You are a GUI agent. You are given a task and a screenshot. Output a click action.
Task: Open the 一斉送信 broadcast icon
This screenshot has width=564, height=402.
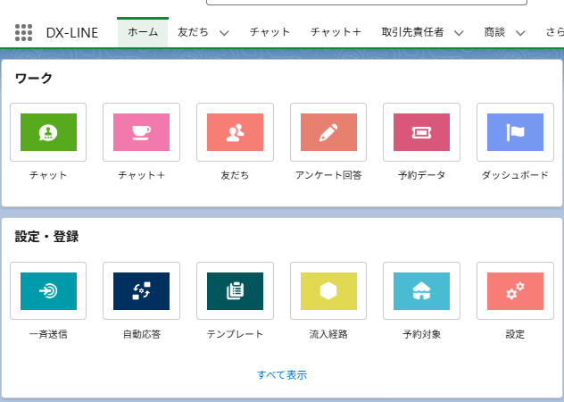tap(48, 291)
